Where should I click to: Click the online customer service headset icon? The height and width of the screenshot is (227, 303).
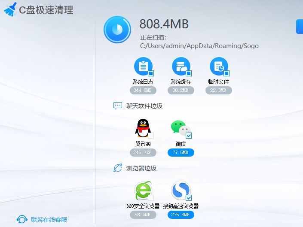point(22,219)
